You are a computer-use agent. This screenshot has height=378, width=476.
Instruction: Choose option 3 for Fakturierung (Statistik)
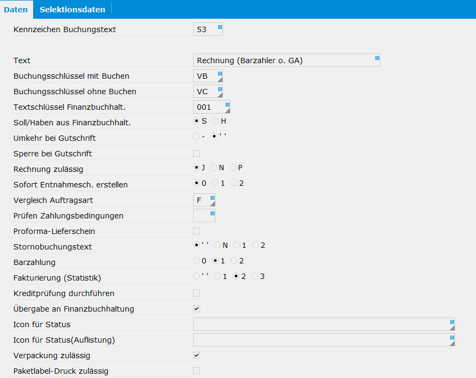coord(255,276)
